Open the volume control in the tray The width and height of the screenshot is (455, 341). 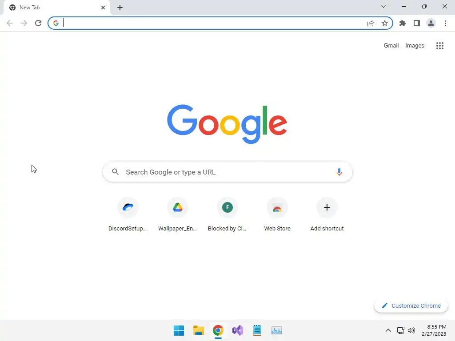[411, 330]
